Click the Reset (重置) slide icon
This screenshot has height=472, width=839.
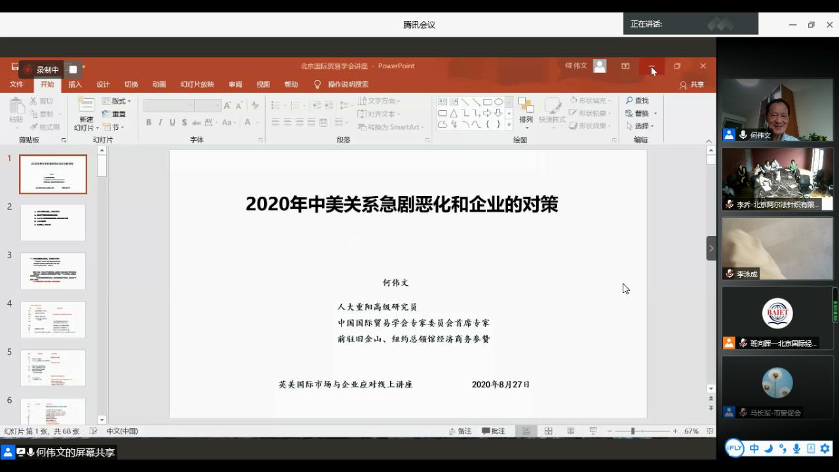tap(114, 114)
